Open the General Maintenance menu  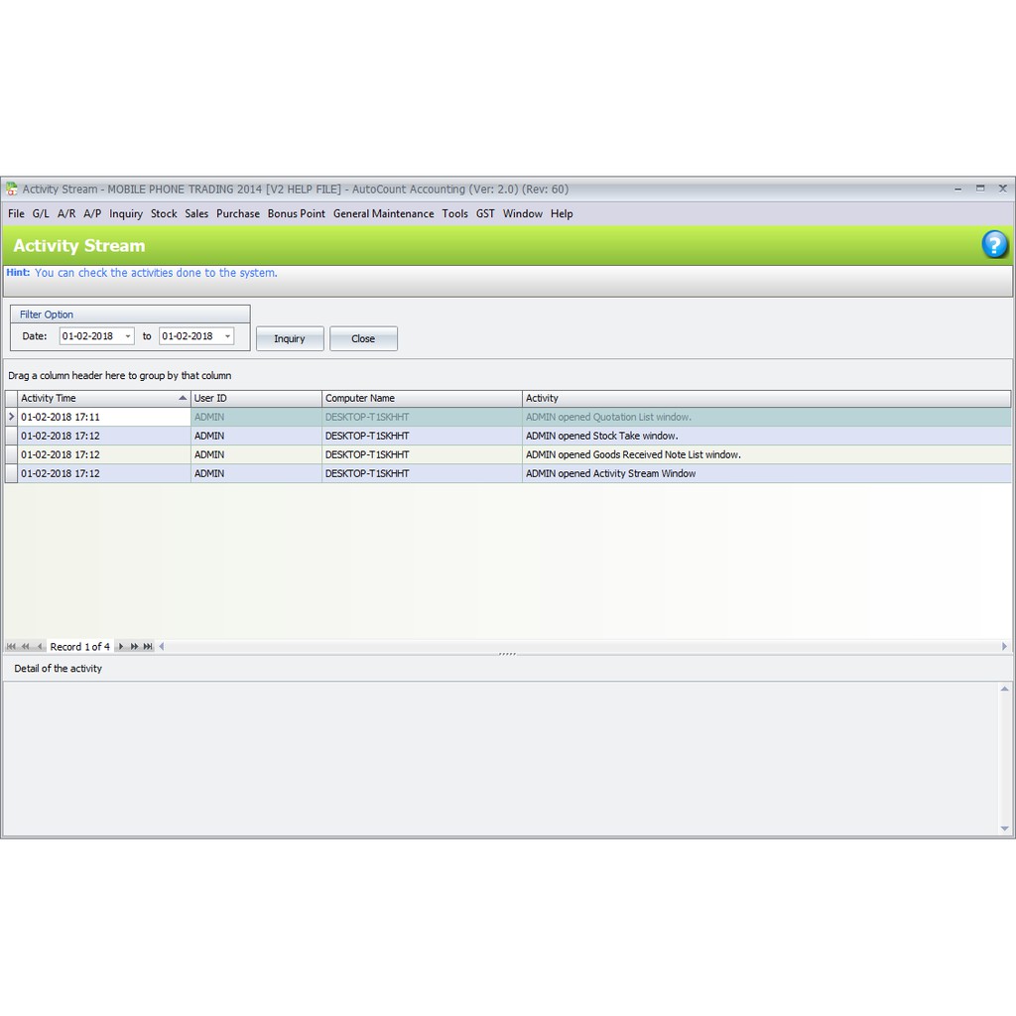pos(383,213)
